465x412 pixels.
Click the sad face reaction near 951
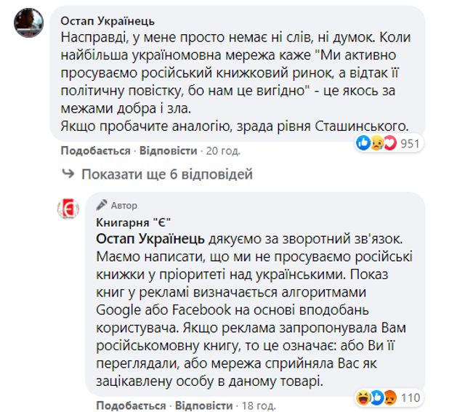pyautogui.click(x=377, y=143)
